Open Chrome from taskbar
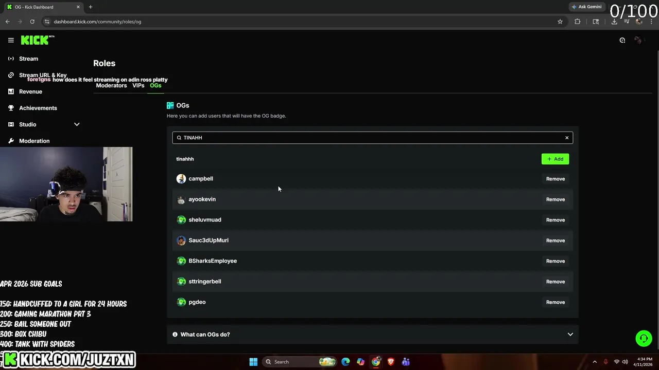 tap(376, 362)
